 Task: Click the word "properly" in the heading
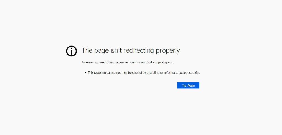(168, 51)
